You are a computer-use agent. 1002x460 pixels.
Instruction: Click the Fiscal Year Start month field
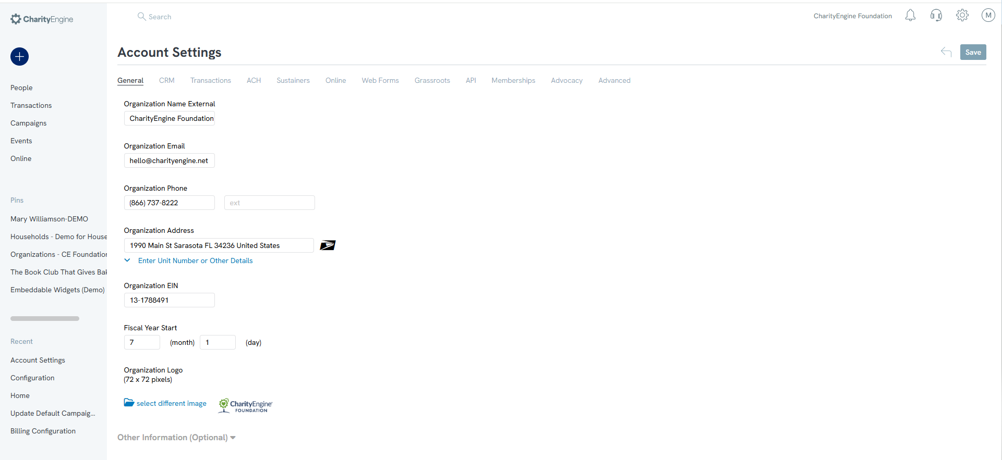click(142, 342)
